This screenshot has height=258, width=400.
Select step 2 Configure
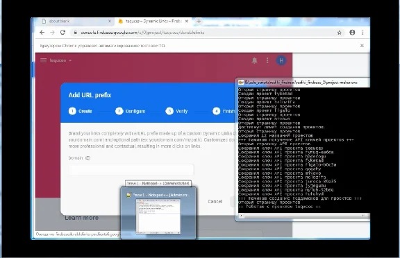click(x=130, y=111)
